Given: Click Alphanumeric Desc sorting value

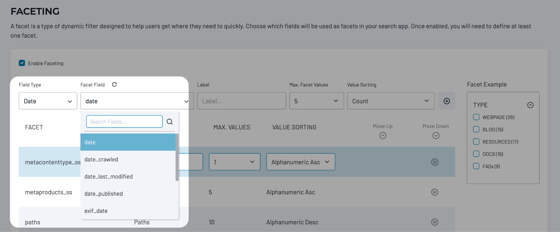Looking at the screenshot, I should coord(292,222).
